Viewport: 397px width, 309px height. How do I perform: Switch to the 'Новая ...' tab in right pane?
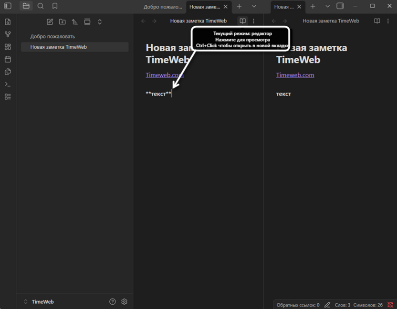coord(284,7)
